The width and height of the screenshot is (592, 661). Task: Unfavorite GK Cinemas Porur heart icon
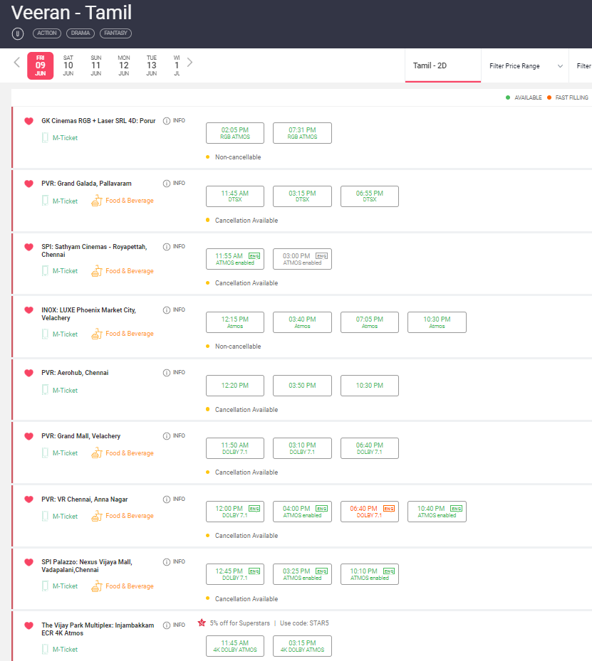[x=28, y=121]
